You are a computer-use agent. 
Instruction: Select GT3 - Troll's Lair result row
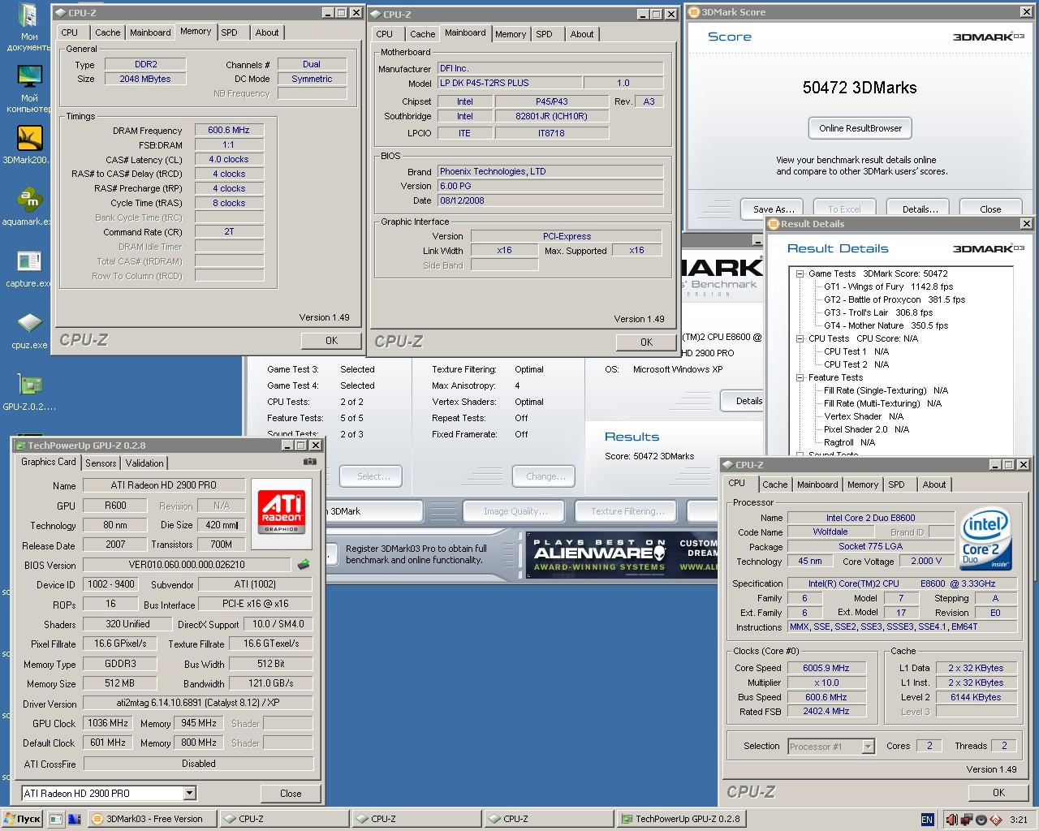pyautogui.click(x=878, y=312)
